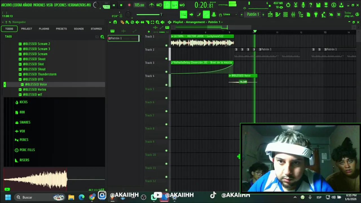Select the ValhallaDelay automation clip
This screenshot has height=203, width=361.
coord(202,67)
